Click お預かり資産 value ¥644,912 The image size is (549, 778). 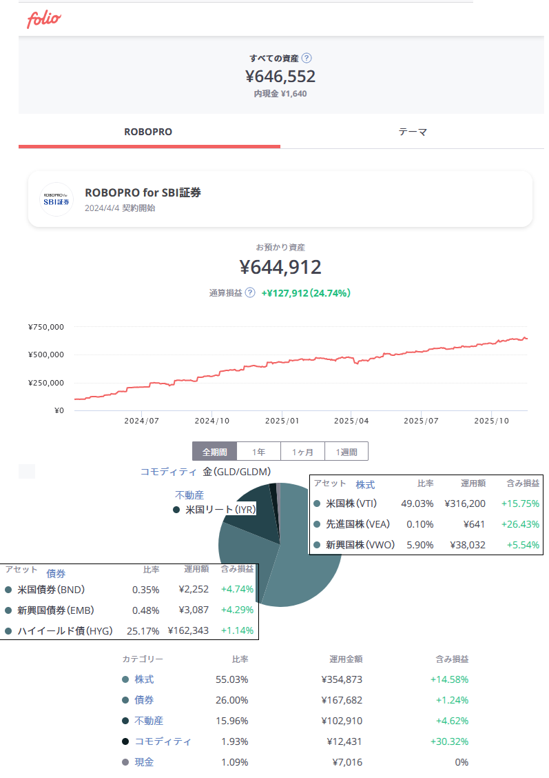pyautogui.click(x=280, y=268)
